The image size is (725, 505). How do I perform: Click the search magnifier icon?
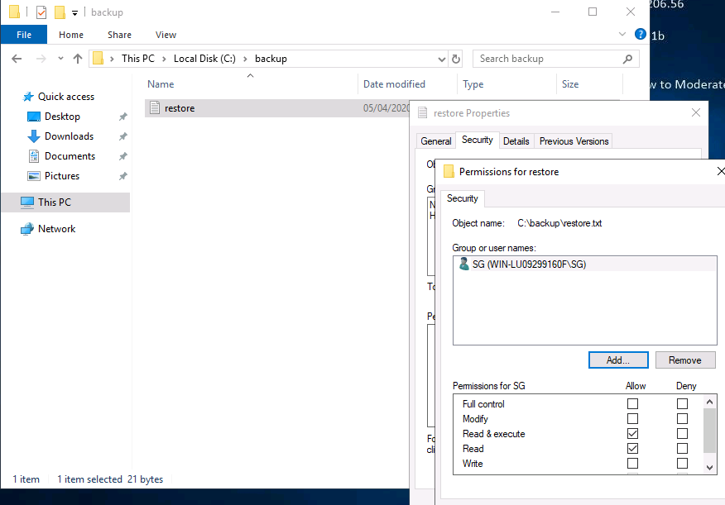(x=628, y=59)
